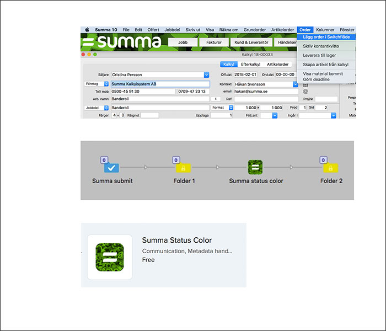Open the File menu
Image resolution: width=386 pixels, height=331 pixels.
(126, 30)
